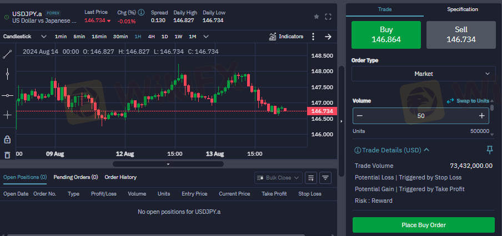Select the Sell 146.734 button
The width and height of the screenshot is (502, 236).
(461, 35)
